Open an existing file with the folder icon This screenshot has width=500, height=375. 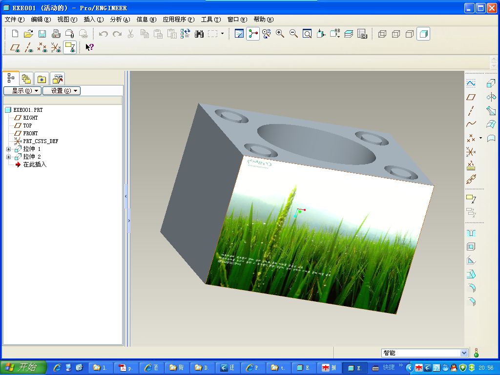(x=28, y=34)
